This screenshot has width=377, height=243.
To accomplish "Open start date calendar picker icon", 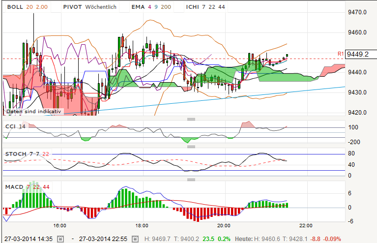I will pos(60,239).
